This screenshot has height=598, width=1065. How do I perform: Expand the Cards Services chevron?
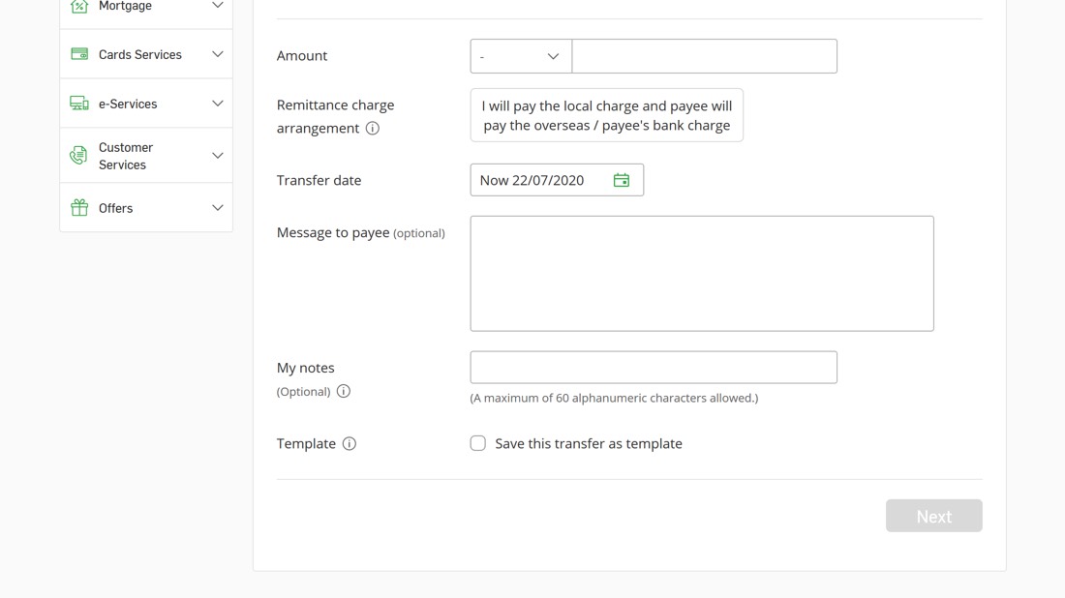pos(218,54)
